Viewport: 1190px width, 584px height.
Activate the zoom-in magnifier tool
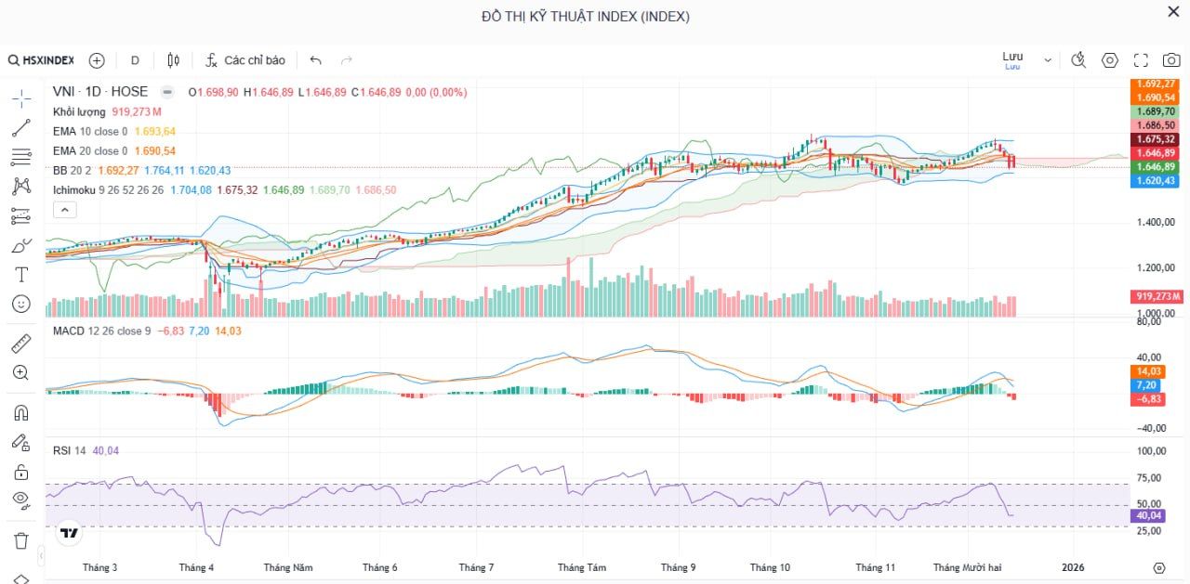click(x=20, y=372)
